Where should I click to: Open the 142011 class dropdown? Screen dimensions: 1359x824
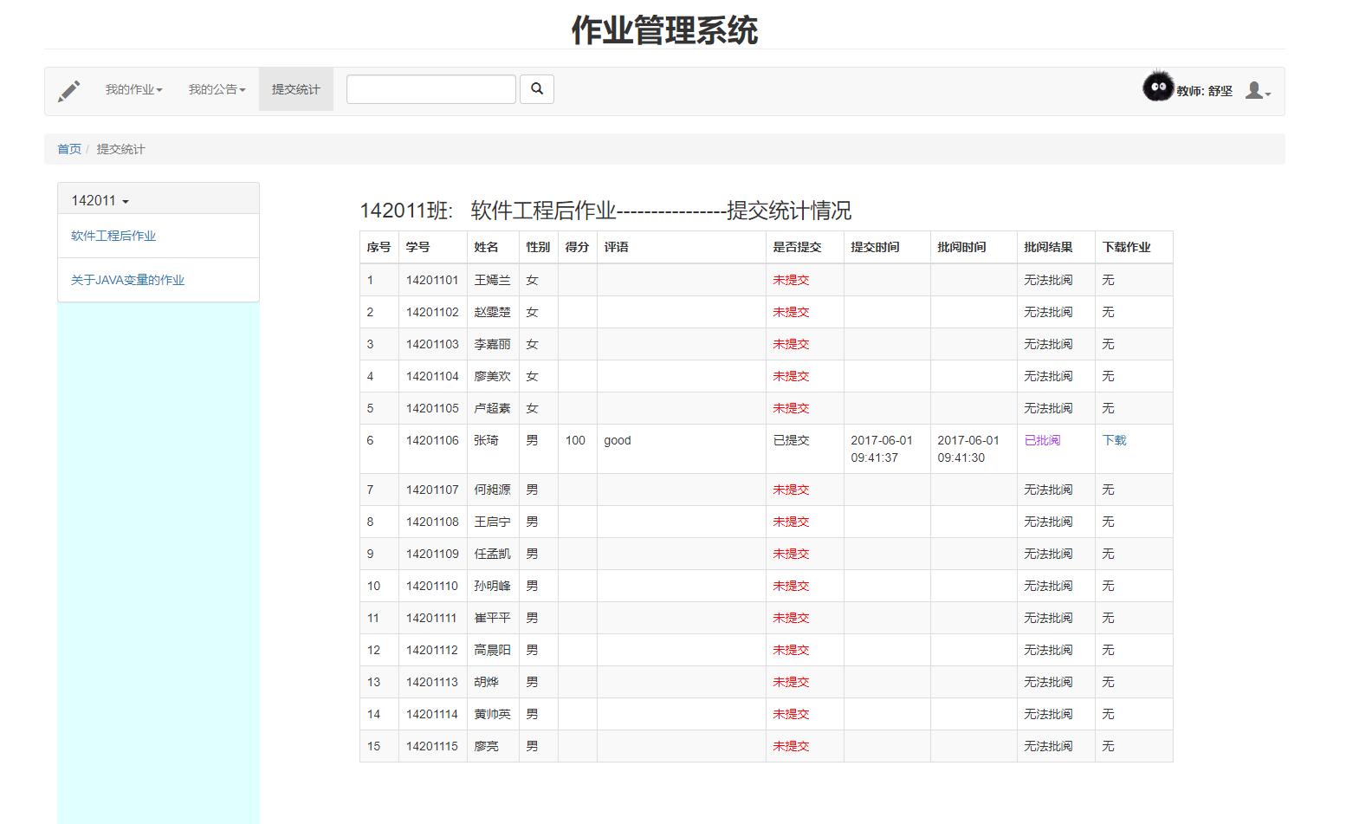pyautogui.click(x=100, y=201)
